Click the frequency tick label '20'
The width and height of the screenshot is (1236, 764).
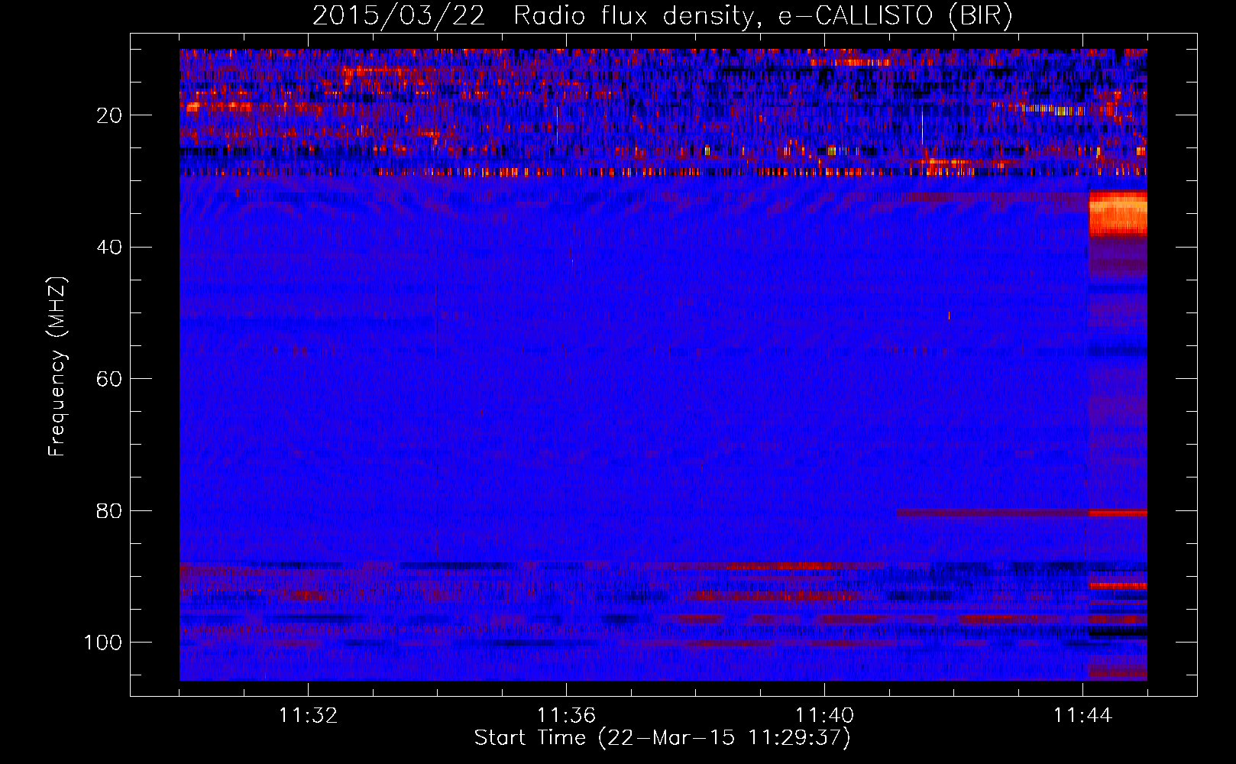[110, 115]
